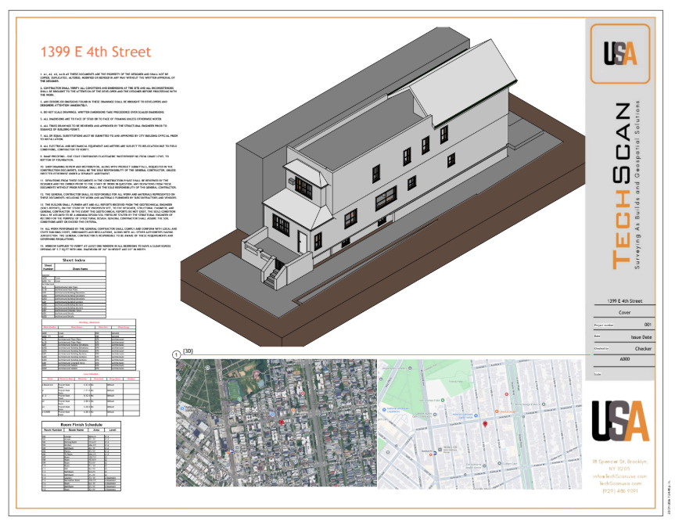Click the red location pin on street map
The height and width of the screenshot is (521, 675).
tap(485, 424)
